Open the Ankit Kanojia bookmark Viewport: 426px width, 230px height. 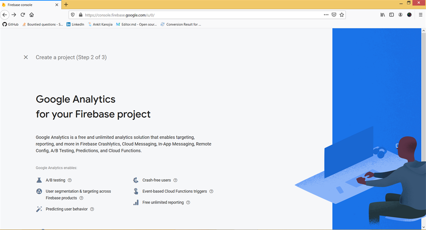[100, 24]
